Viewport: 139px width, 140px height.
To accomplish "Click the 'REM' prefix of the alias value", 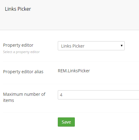I will point(62,71).
